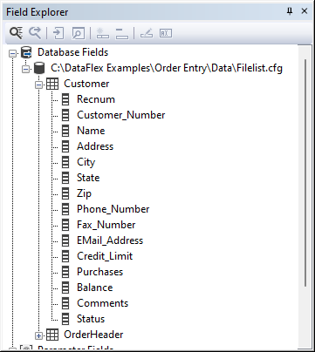Select the Filelist.cfg path item

(x=167, y=68)
